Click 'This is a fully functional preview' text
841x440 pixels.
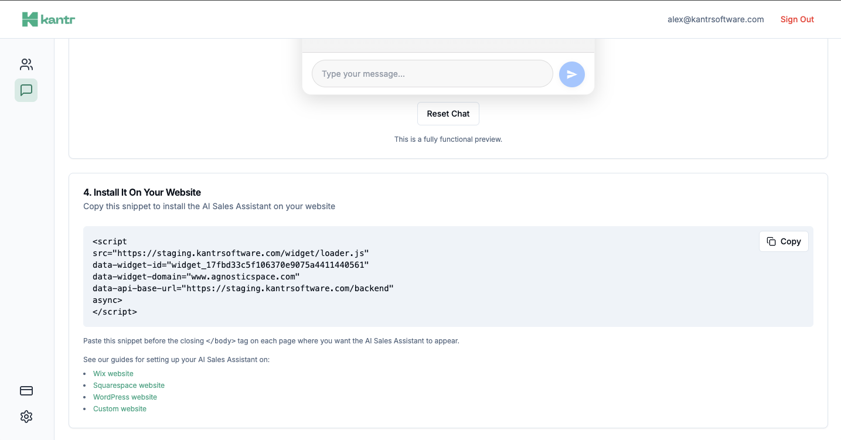(448, 139)
